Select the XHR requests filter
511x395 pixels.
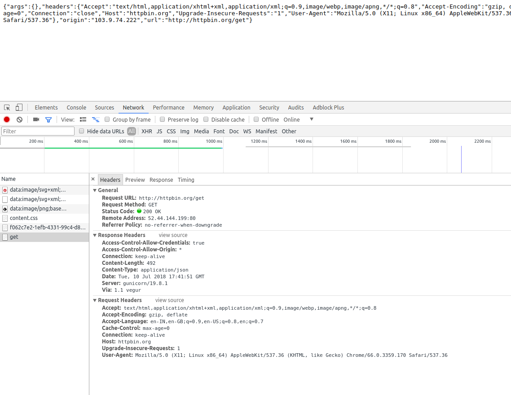click(x=147, y=131)
